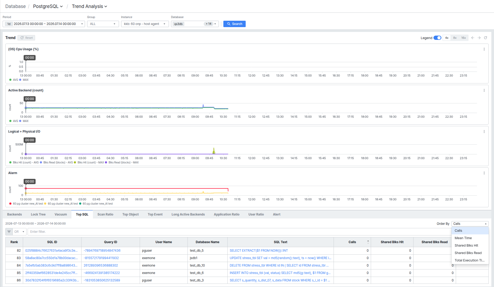The width and height of the screenshot is (494, 287).
Task: Toggle the Legend switch off
Action: (437, 38)
